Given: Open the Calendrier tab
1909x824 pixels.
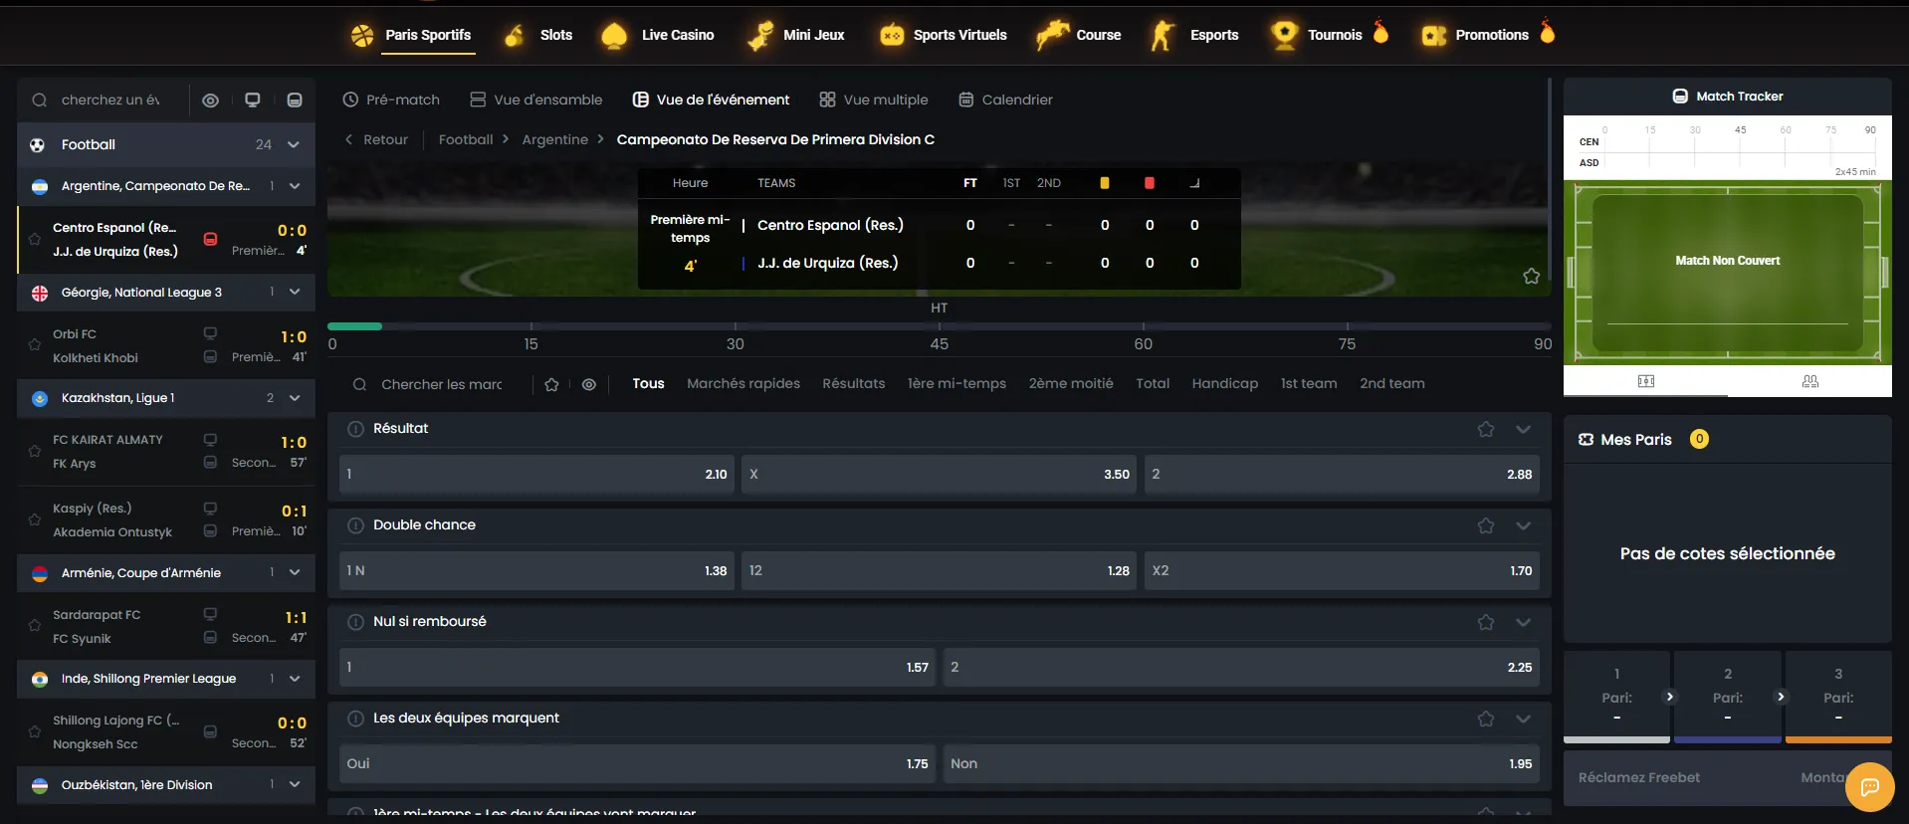Looking at the screenshot, I should 1005,101.
